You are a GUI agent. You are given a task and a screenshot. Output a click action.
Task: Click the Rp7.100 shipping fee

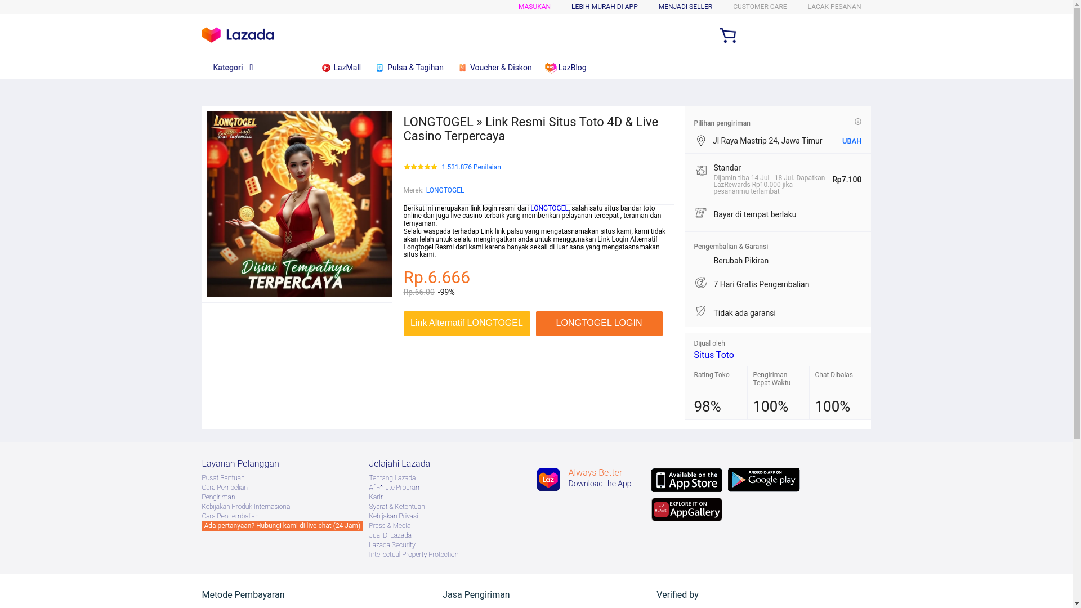click(x=846, y=180)
